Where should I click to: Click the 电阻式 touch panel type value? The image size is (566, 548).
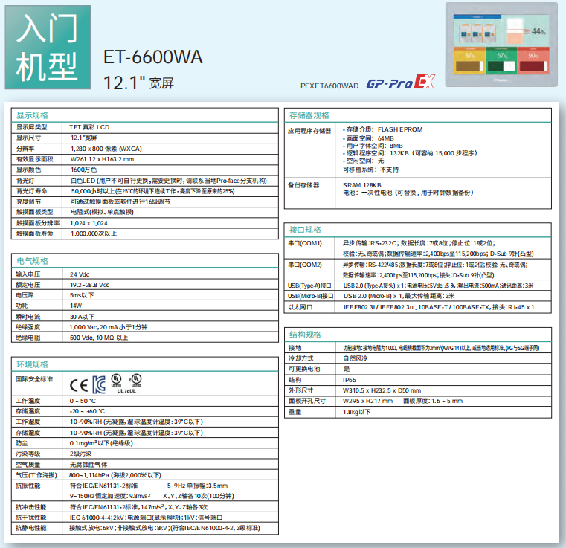pos(102,212)
